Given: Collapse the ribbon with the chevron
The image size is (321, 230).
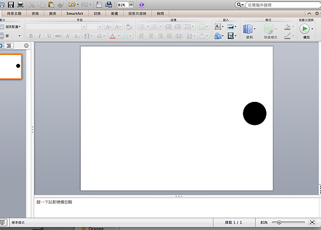Looking at the screenshot, I should coord(309,13).
